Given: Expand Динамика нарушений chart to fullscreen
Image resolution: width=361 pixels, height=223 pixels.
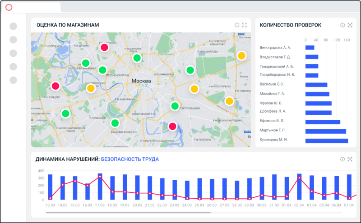Looking at the screenshot, I should click(x=350, y=159).
